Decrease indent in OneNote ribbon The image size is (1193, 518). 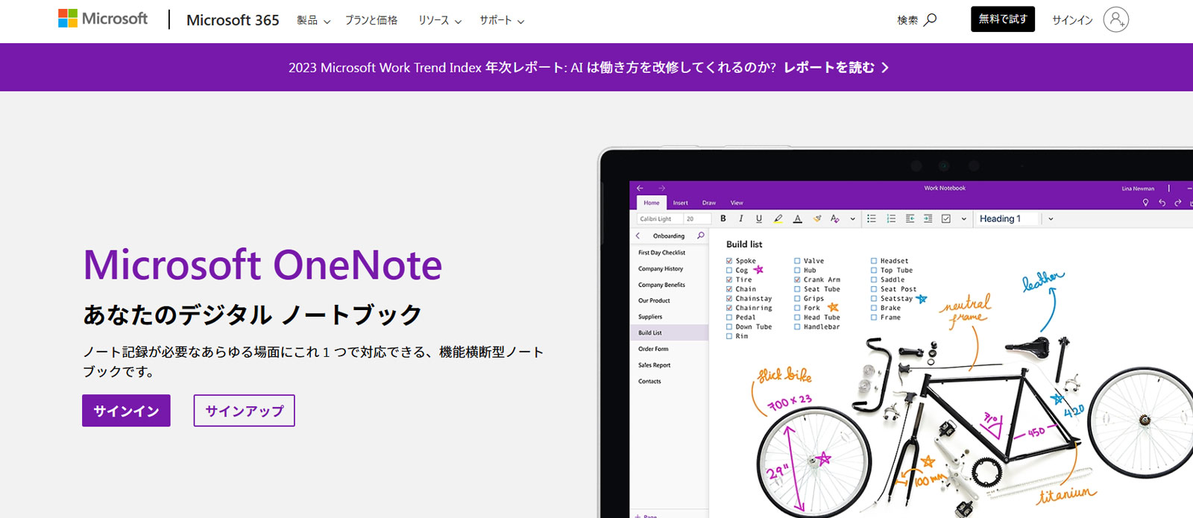(910, 218)
